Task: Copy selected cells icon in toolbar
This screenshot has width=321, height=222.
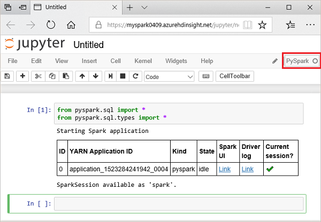Action: (52, 76)
